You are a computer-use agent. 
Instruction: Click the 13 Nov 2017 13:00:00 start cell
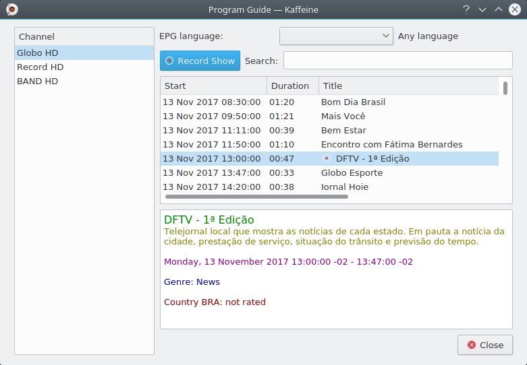click(212, 158)
